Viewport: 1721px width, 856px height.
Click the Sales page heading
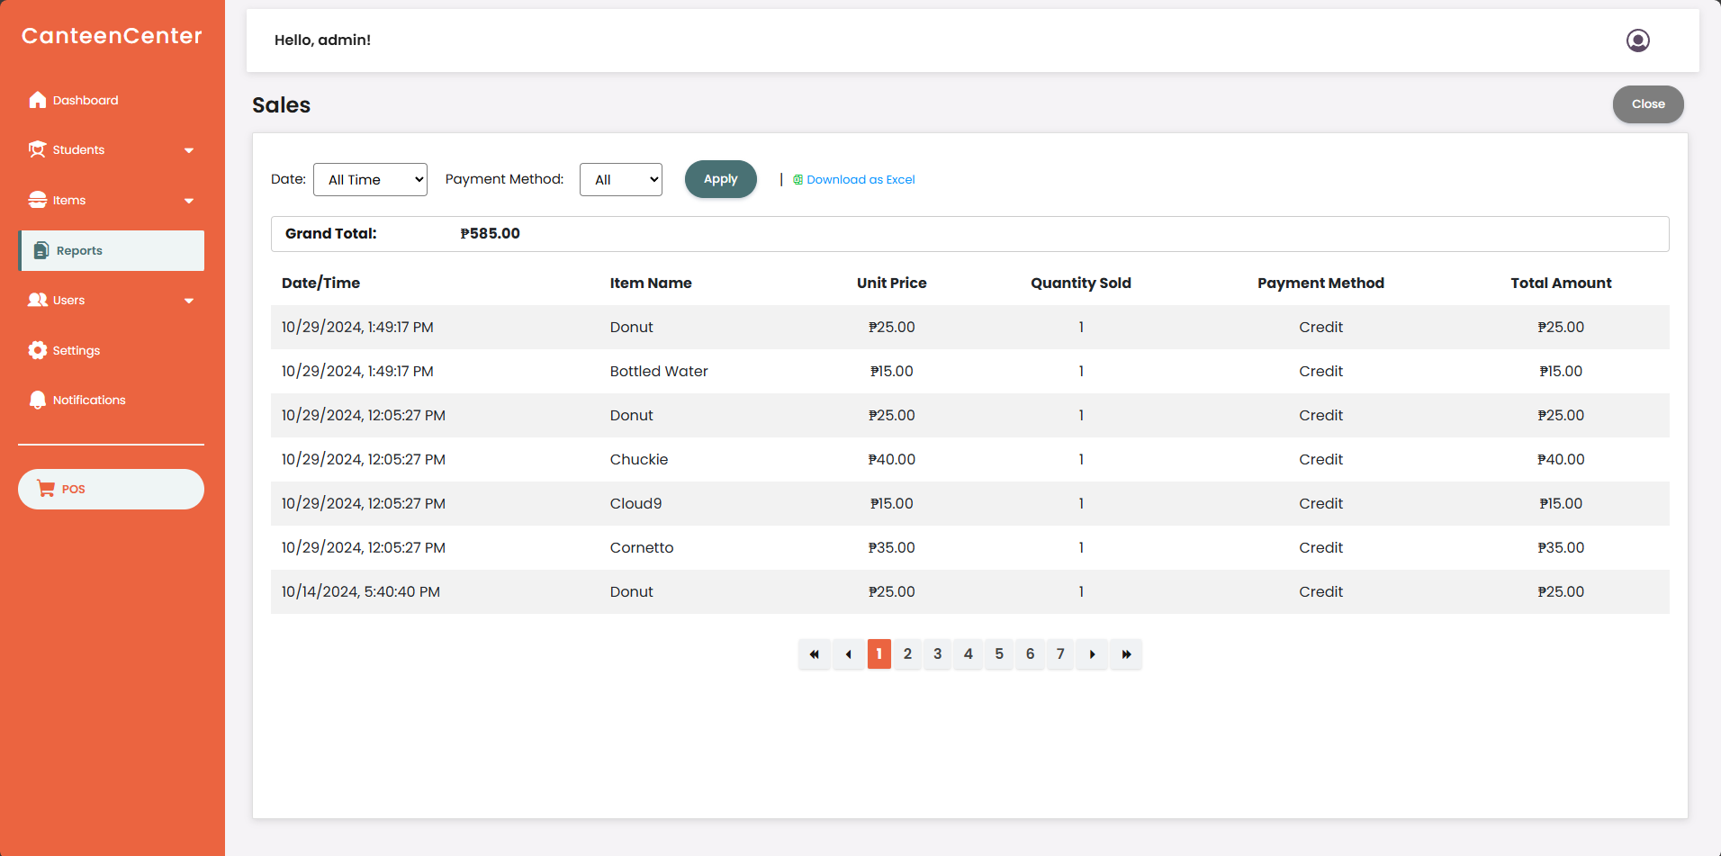(281, 105)
